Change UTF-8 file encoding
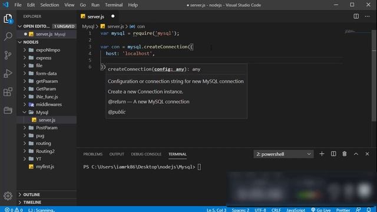The image size is (377, 212). point(260,210)
